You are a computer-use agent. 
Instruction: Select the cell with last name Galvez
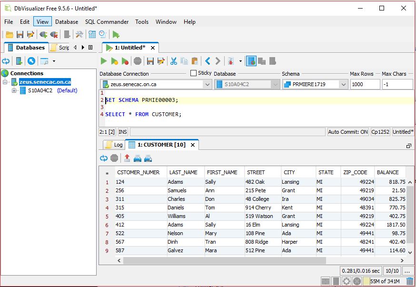pos(186,250)
